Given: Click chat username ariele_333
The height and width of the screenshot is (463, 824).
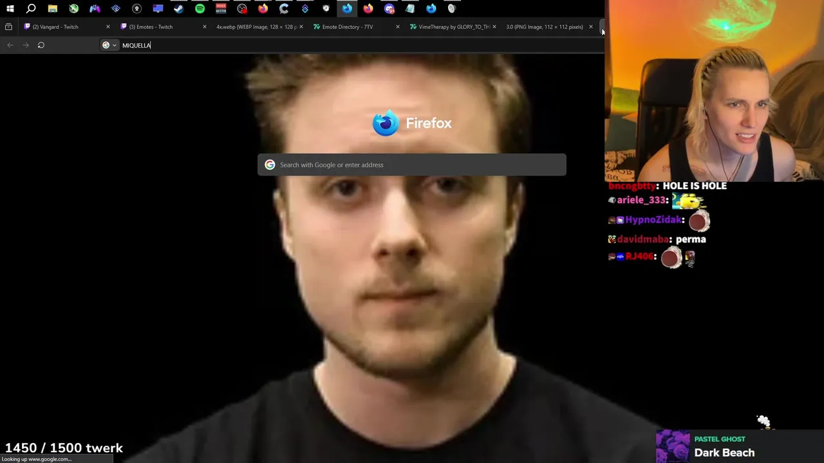Looking at the screenshot, I should point(641,200).
